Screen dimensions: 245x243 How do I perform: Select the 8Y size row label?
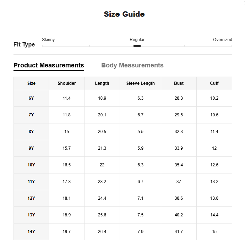coord(31,132)
